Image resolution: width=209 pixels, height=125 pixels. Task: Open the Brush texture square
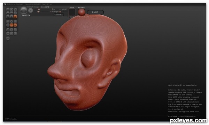point(72,12)
